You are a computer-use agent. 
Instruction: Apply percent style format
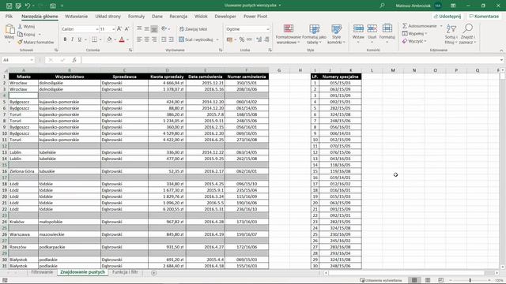point(242,39)
